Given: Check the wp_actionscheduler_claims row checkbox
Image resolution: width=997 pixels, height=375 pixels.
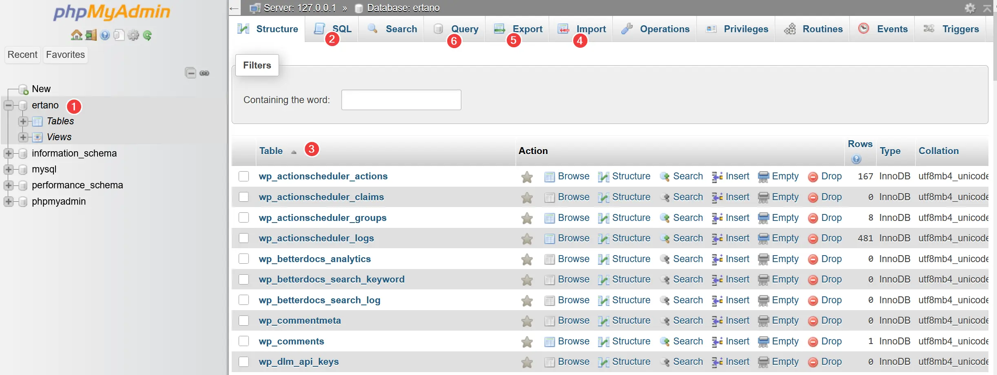Looking at the screenshot, I should (244, 197).
